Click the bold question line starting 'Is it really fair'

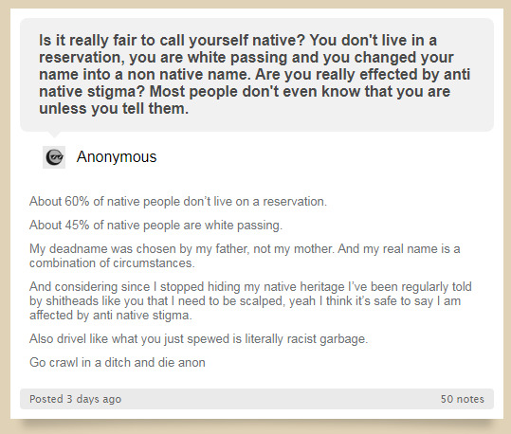tap(238, 40)
